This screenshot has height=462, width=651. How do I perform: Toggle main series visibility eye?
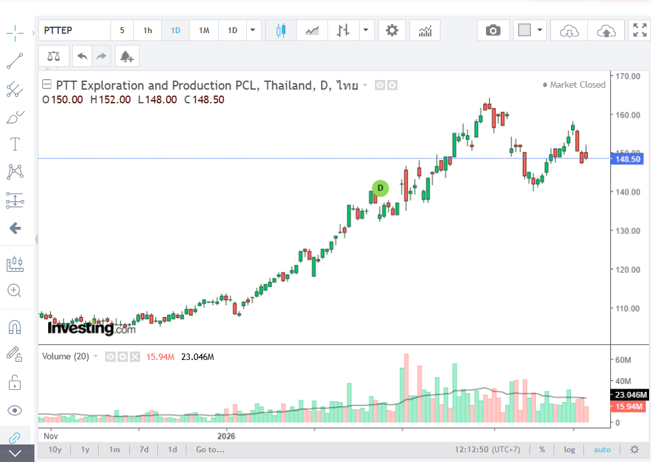(x=380, y=85)
